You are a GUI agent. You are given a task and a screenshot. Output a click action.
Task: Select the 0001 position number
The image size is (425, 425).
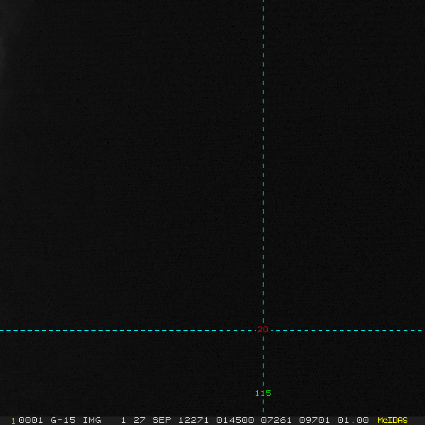[30, 420]
